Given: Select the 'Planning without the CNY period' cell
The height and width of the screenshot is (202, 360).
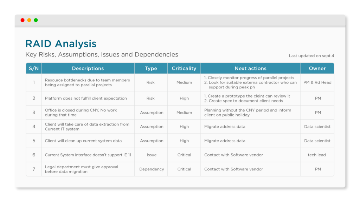Looking at the screenshot, I should coord(250,113).
